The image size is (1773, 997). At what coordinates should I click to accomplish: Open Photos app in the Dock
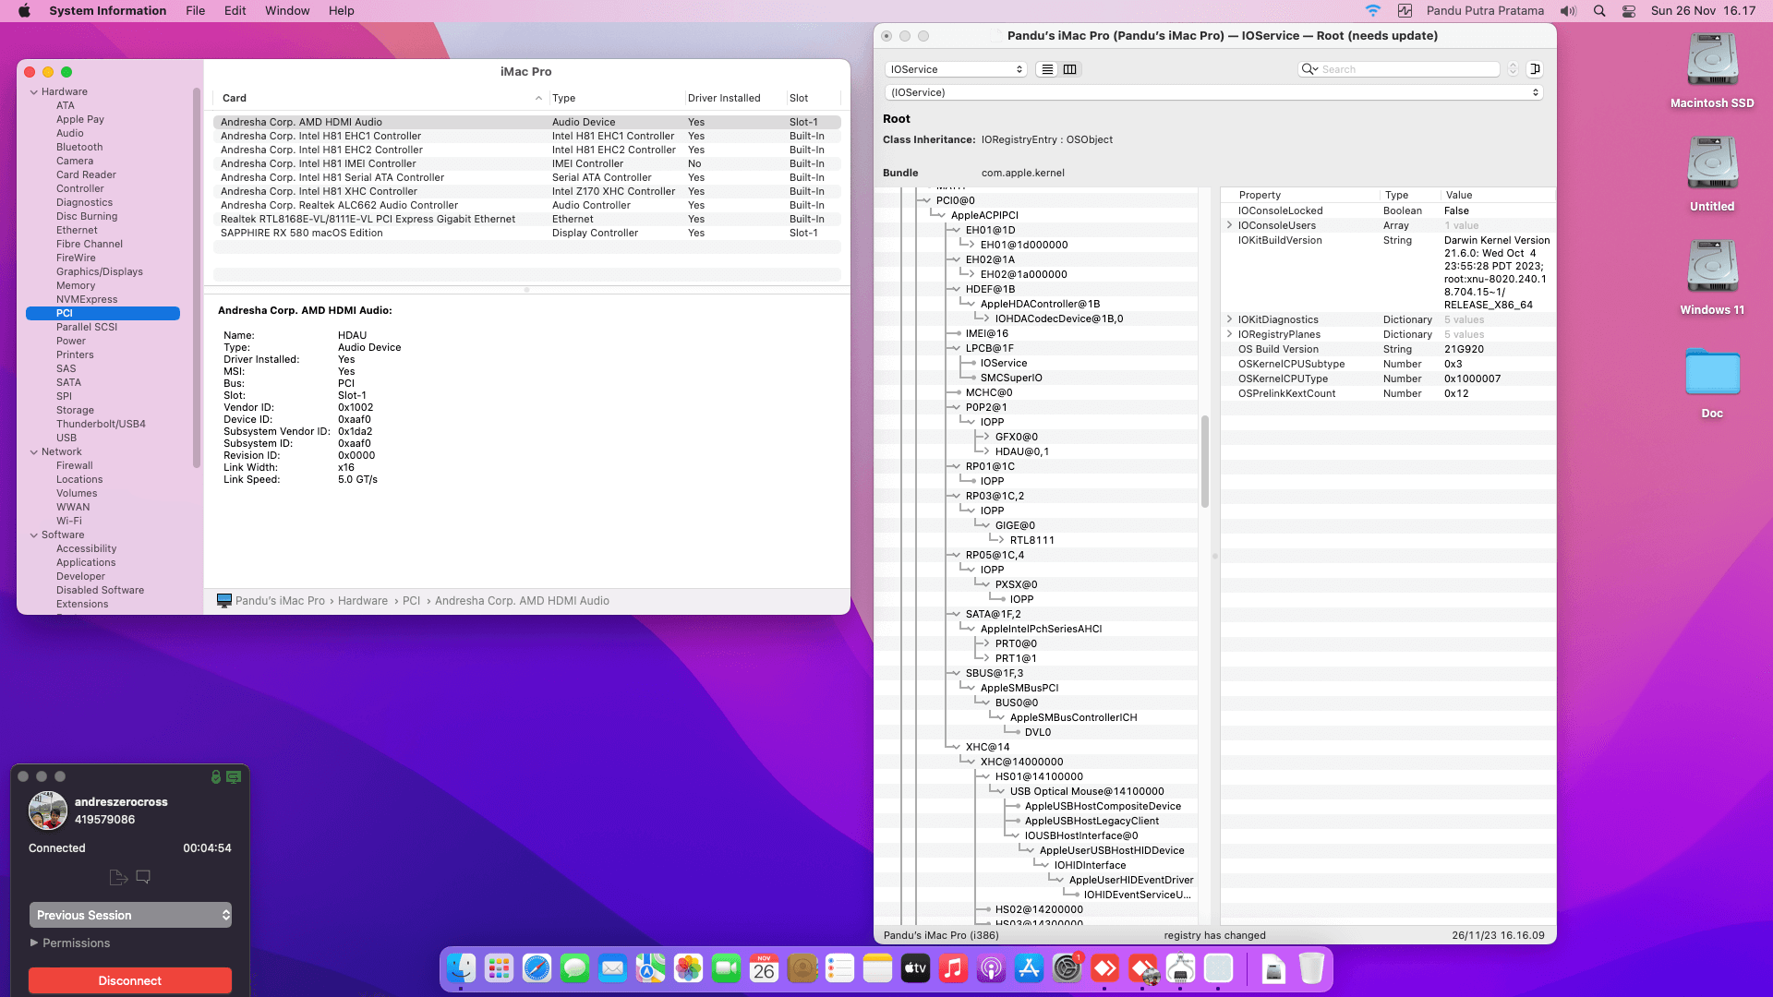click(688, 968)
